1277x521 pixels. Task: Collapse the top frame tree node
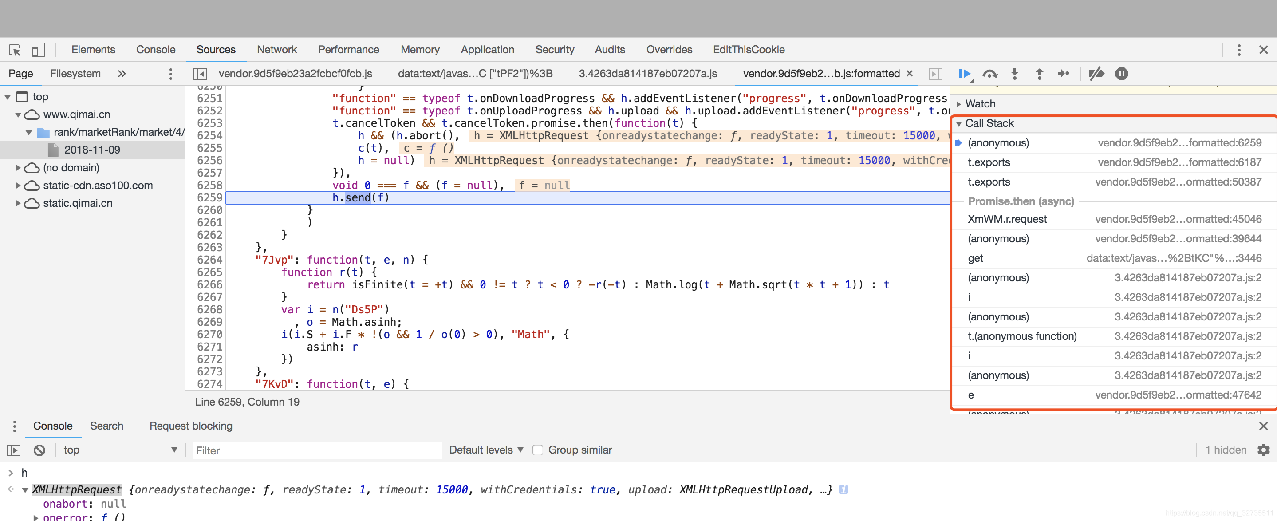click(8, 97)
